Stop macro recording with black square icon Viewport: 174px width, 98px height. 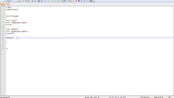point(79,1)
